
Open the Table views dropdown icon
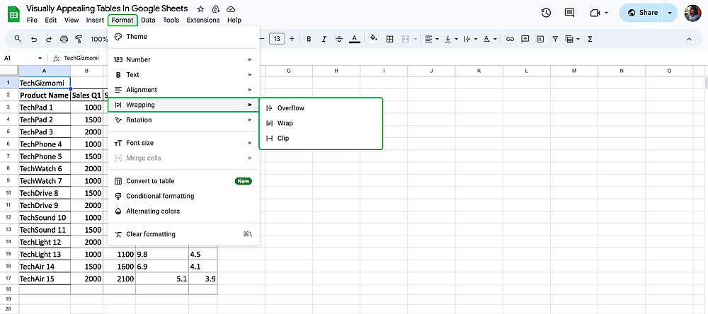[x=573, y=40]
